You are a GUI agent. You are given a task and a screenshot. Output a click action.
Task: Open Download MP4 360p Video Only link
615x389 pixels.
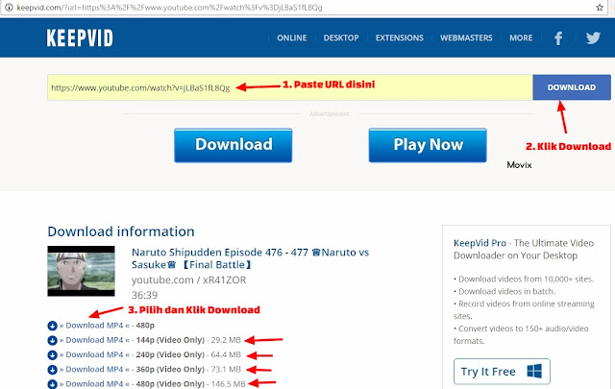point(94,370)
